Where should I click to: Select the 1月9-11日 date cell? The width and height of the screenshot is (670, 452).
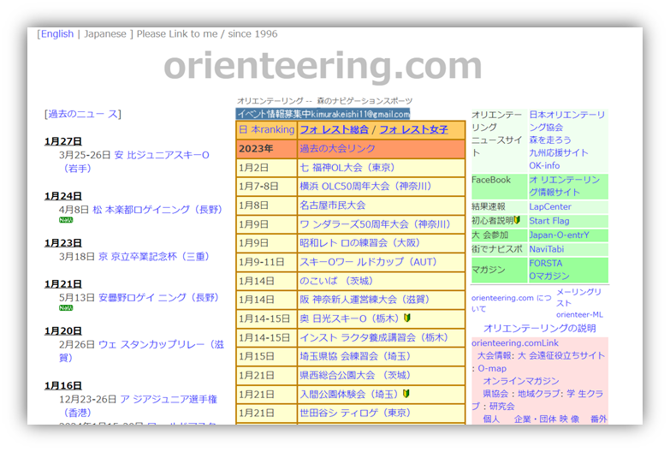tap(266, 262)
